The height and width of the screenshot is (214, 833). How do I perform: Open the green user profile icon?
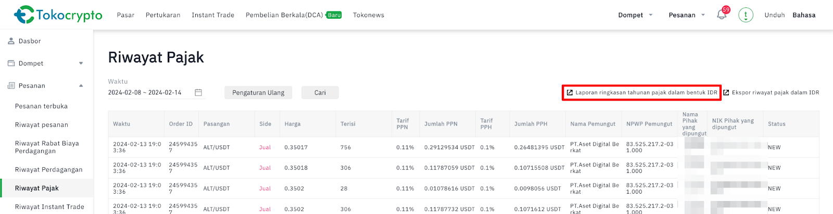tap(746, 15)
